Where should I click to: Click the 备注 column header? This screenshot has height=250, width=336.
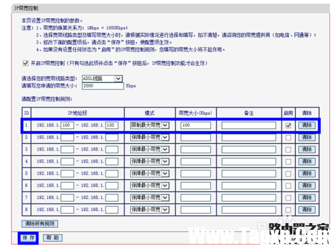click(x=249, y=113)
